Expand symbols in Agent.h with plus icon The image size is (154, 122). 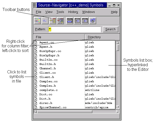click(35, 47)
